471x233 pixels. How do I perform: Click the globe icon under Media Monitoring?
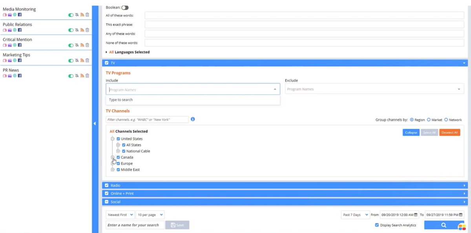[15, 14]
